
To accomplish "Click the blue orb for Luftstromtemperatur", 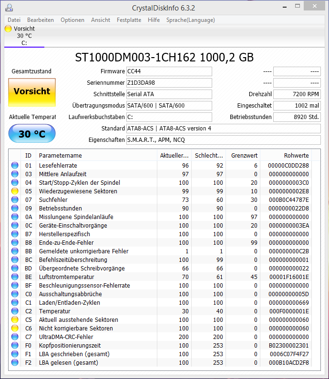I will pos(15,277).
